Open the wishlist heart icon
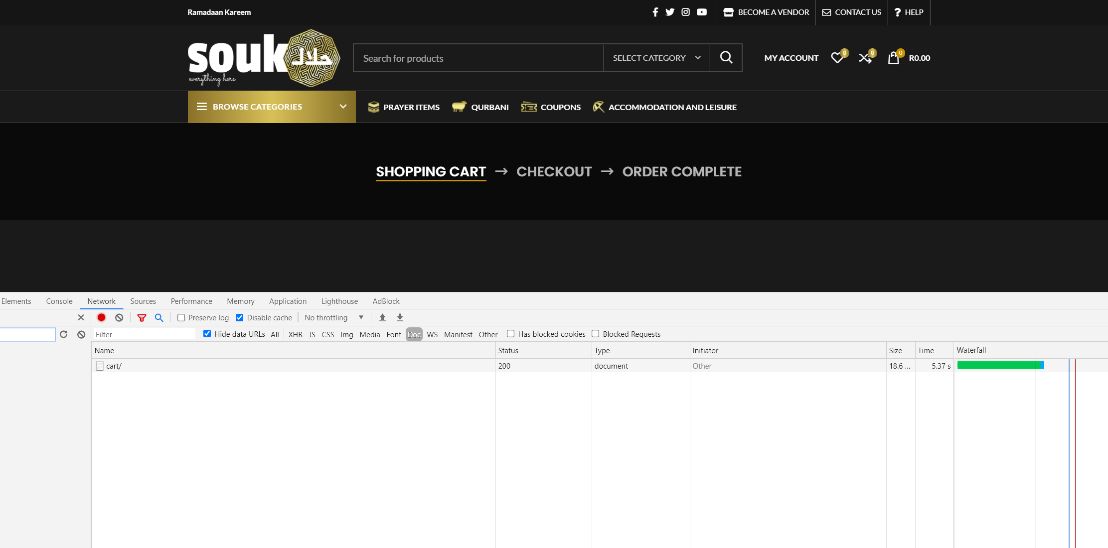The width and height of the screenshot is (1108, 548). coord(837,58)
